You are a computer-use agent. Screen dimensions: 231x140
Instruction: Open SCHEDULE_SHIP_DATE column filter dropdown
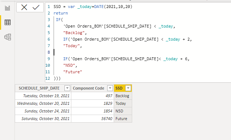[67, 88]
